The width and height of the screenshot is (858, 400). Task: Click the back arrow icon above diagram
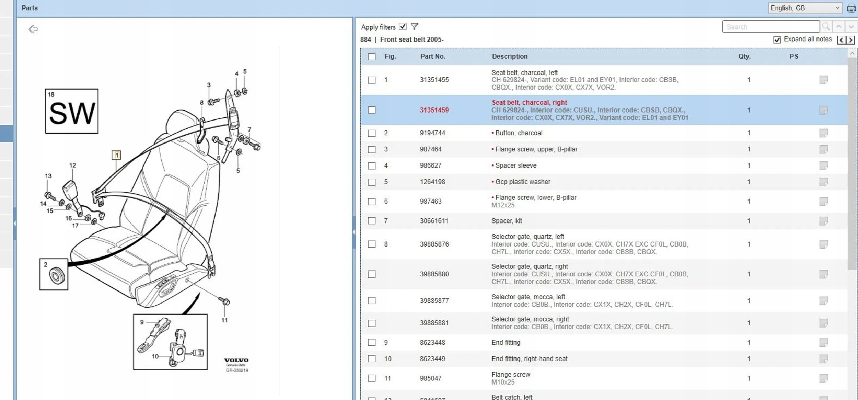coord(33,30)
